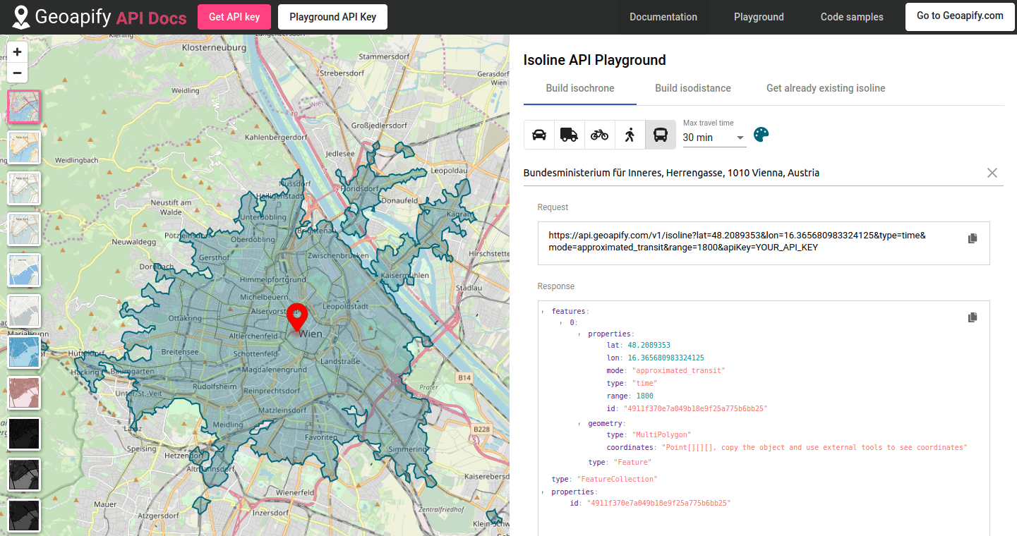Click the type value "Feature" below coordinates
The height and width of the screenshot is (536, 1017).
[x=632, y=462]
